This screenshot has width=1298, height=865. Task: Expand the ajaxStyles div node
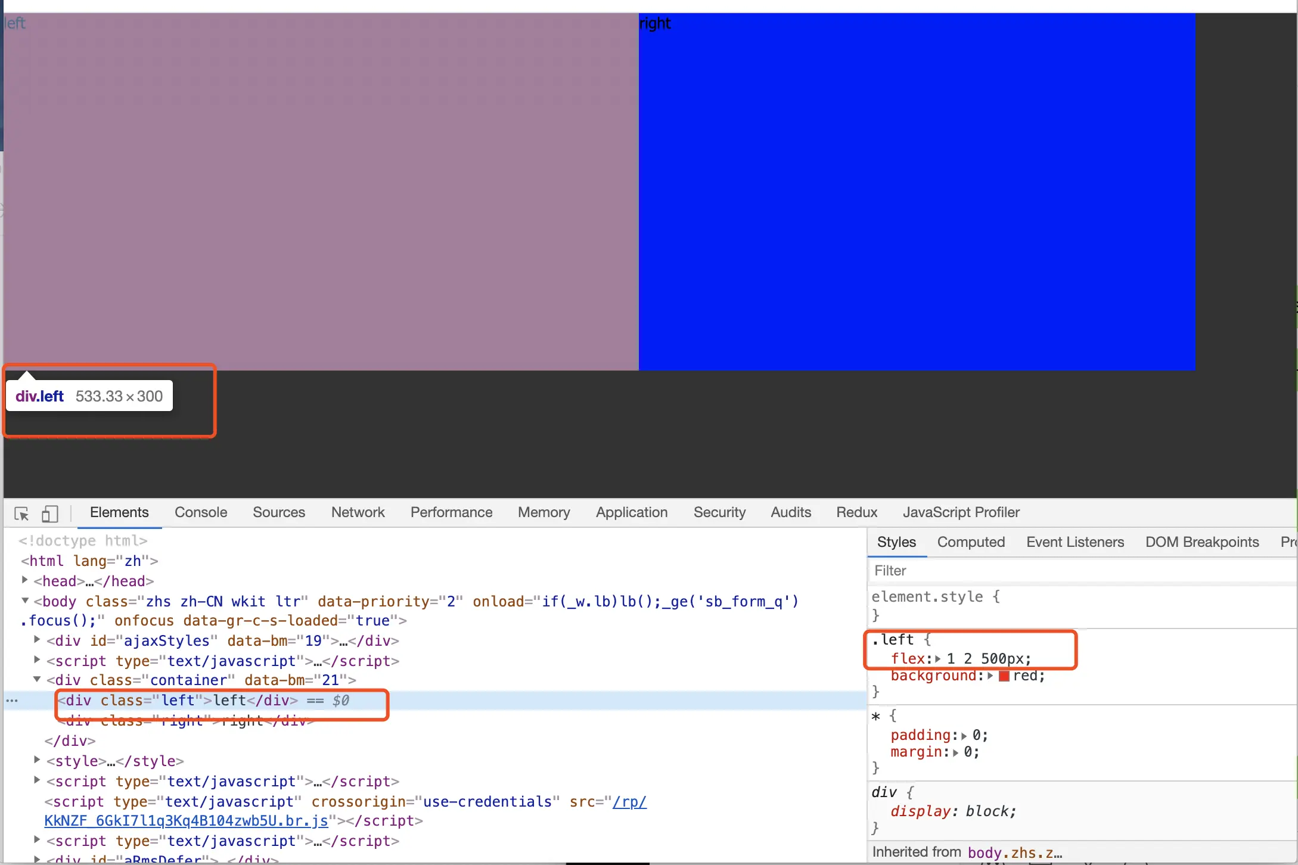tap(37, 640)
